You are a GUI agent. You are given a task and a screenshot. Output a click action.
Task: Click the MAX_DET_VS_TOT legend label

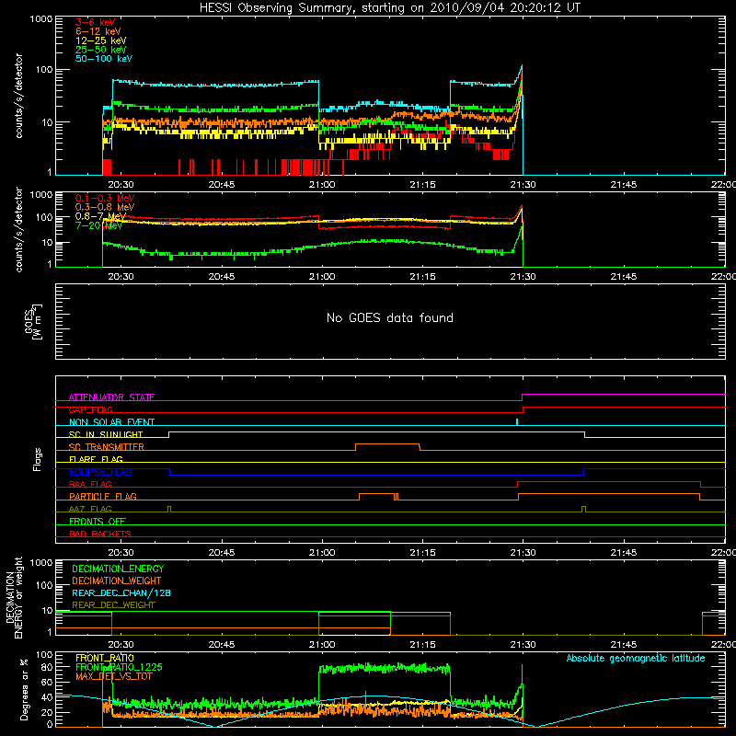click(113, 676)
